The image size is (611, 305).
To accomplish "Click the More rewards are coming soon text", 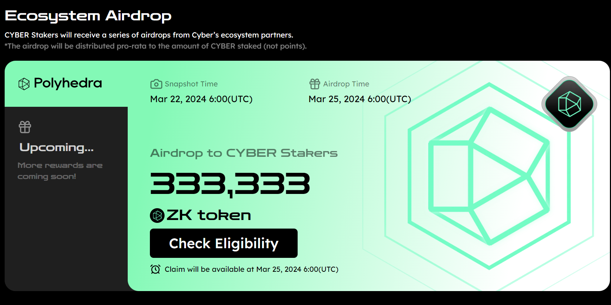I will pyautogui.click(x=60, y=171).
